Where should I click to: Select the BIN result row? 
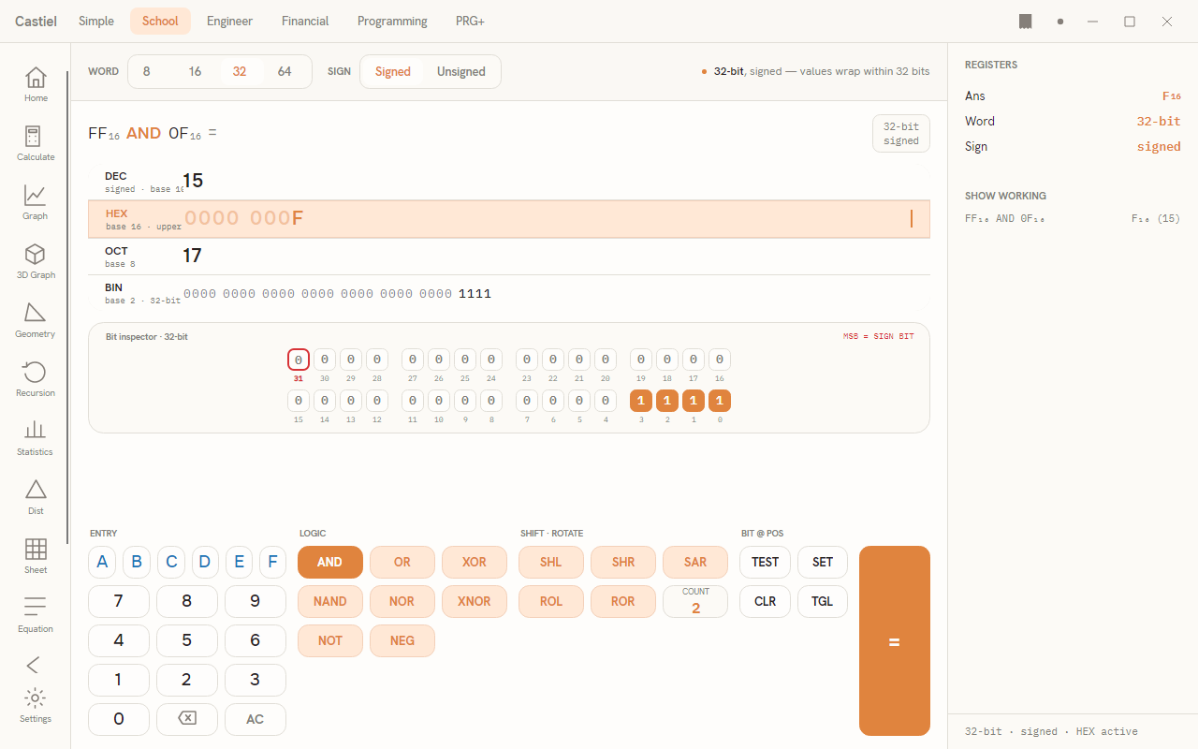click(x=509, y=294)
